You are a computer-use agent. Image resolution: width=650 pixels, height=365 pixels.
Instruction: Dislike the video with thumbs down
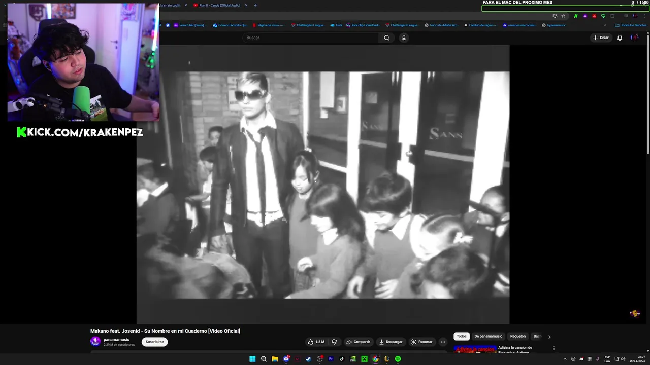click(334, 342)
